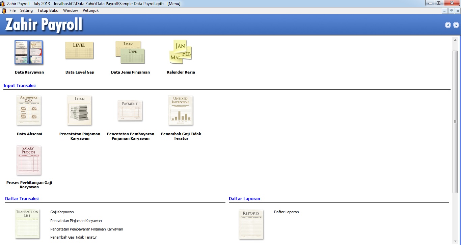This screenshot has width=461, height=245.
Task: Click the header's right arrow navigation button
Action: (456, 25)
